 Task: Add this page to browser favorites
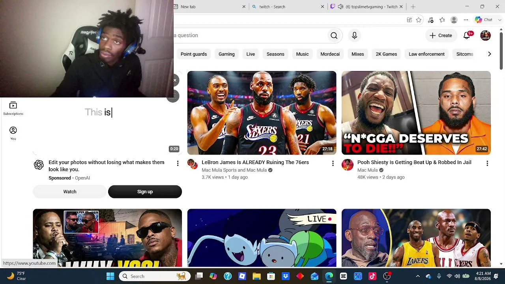(x=419, y=20)
